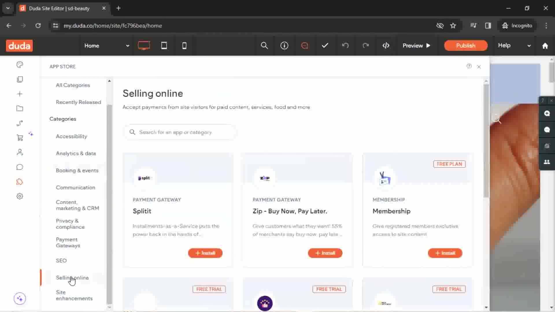The image size is (555, 312).
Task: Open Analytics & data category
Action: click(x=76, y=153)
